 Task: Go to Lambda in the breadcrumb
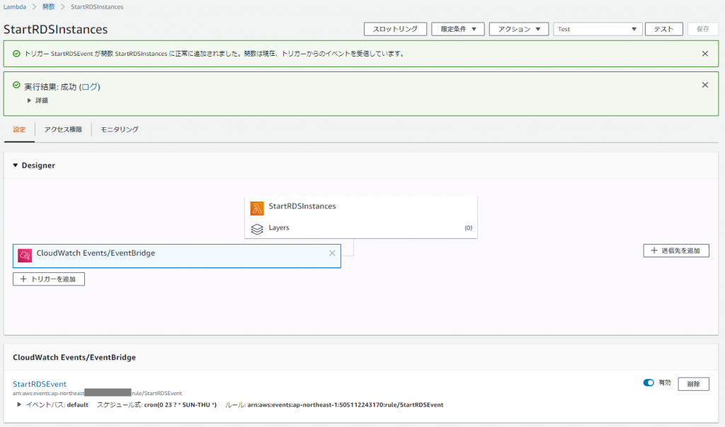click(x=15, y=7)
